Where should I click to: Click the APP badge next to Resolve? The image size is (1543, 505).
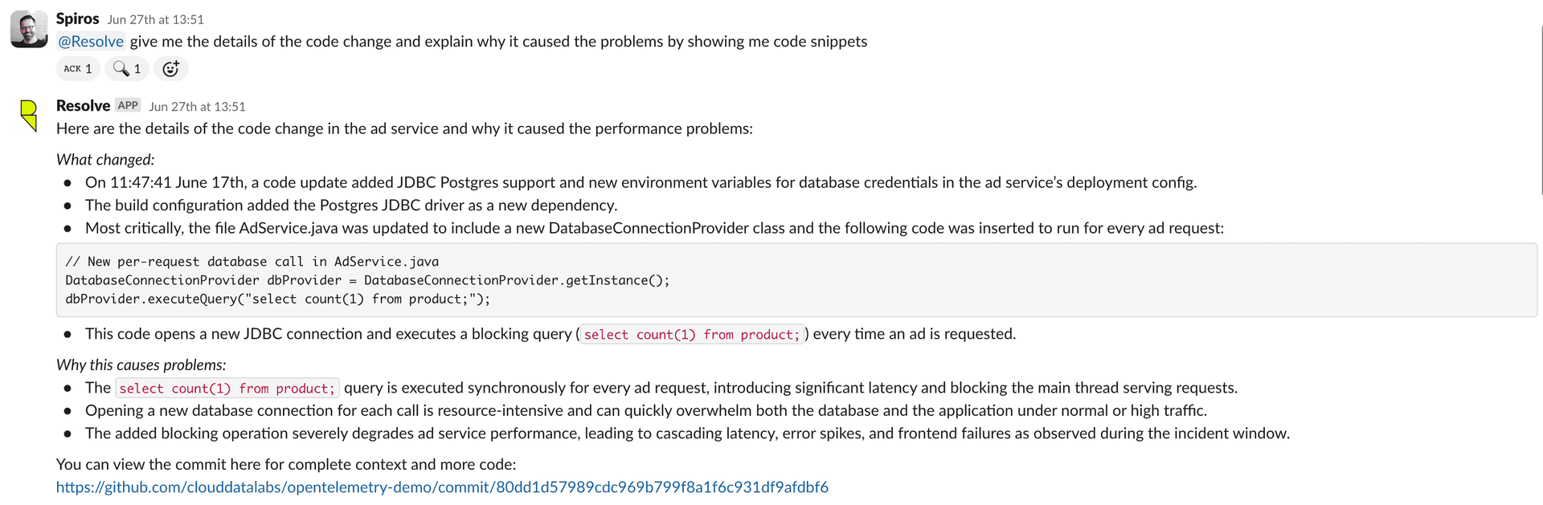(x=128, y=105)
